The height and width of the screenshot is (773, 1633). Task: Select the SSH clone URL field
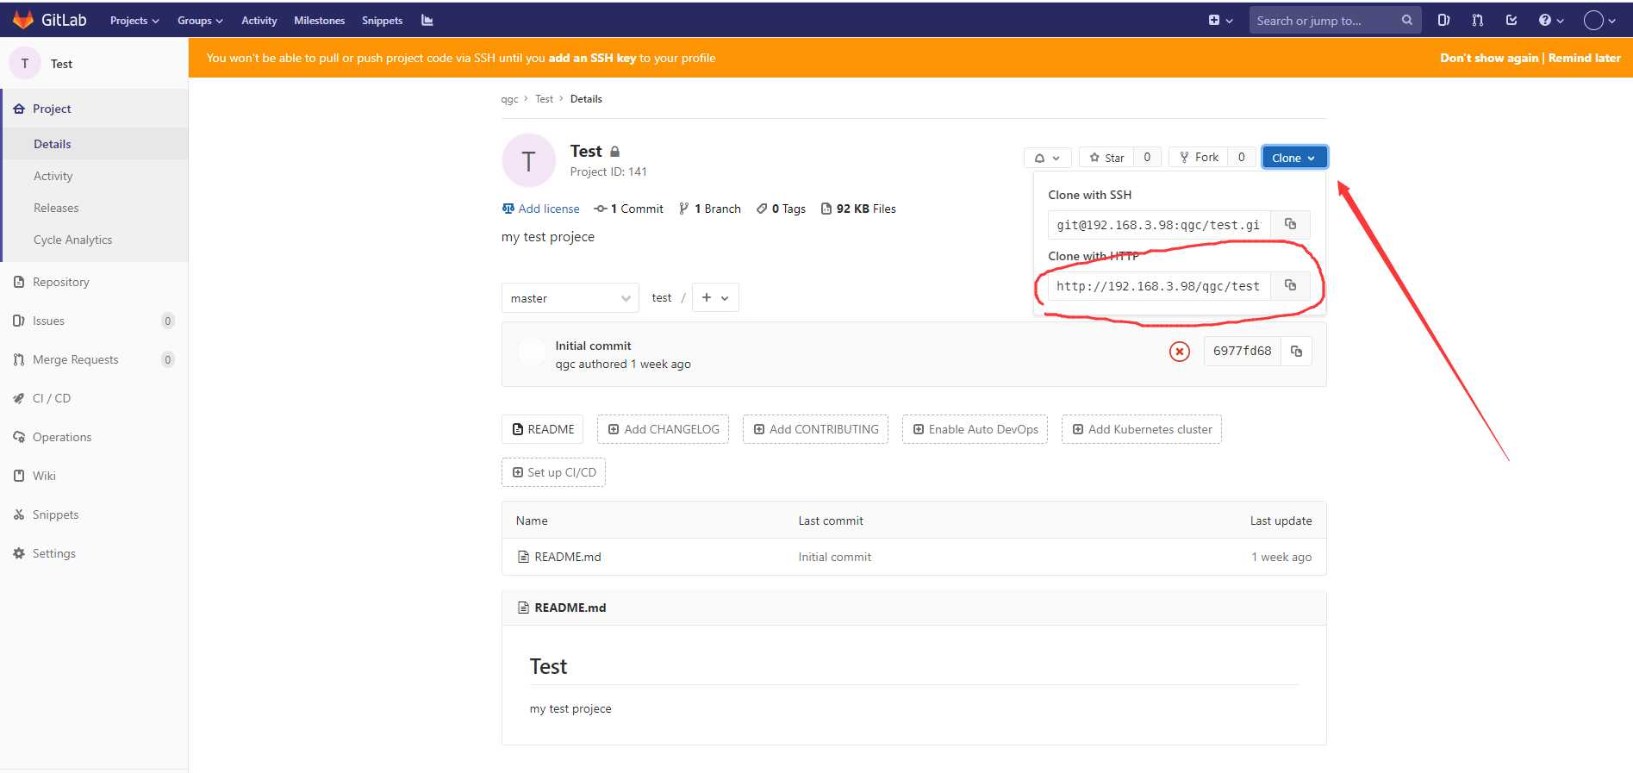tap(1159, 224)
